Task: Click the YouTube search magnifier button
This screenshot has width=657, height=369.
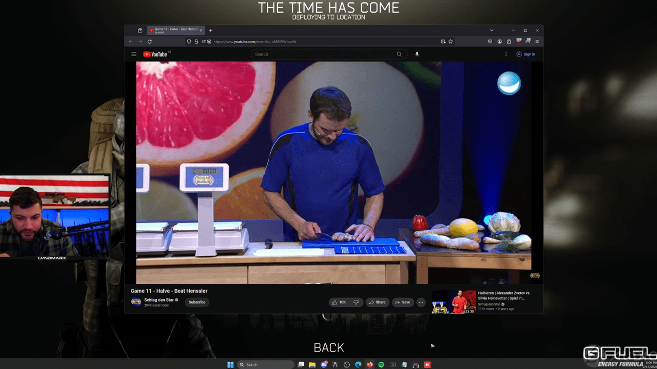Action: [399, 54]
